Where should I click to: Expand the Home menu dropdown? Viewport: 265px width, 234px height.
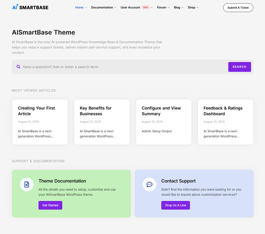coord(80,7)
